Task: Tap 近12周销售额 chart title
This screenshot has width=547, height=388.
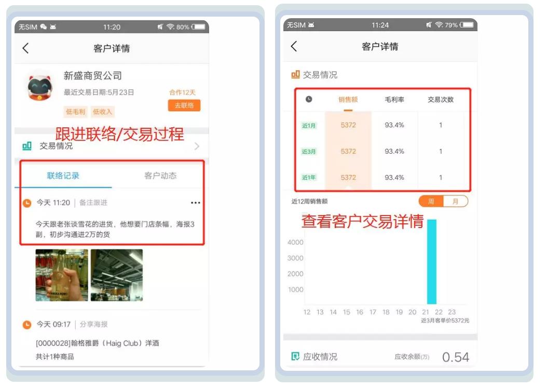Action: coord(309,201)
